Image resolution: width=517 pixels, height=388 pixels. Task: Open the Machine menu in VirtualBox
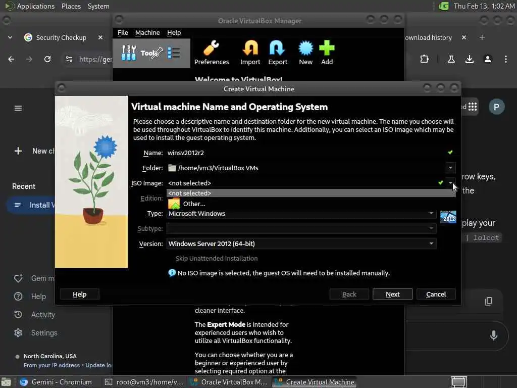[147, 33]
